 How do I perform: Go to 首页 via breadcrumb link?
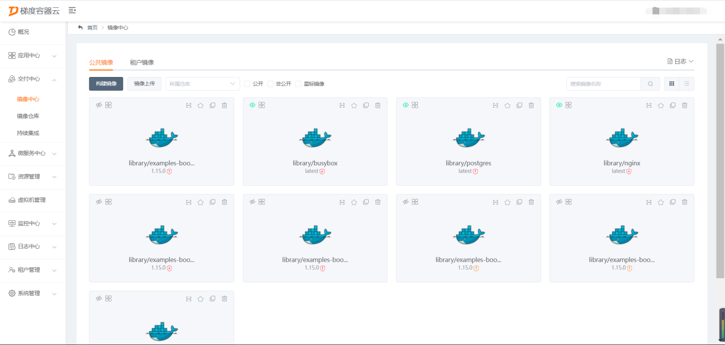pyautogui.click(x=92, y=27)
